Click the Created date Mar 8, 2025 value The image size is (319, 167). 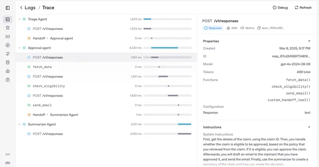[295, 49]
